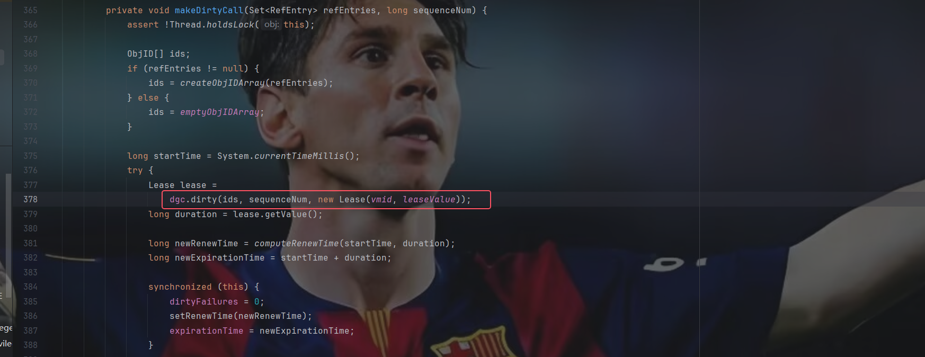Click gutter line number 378
925x357 pixels.
click(30, 200)
